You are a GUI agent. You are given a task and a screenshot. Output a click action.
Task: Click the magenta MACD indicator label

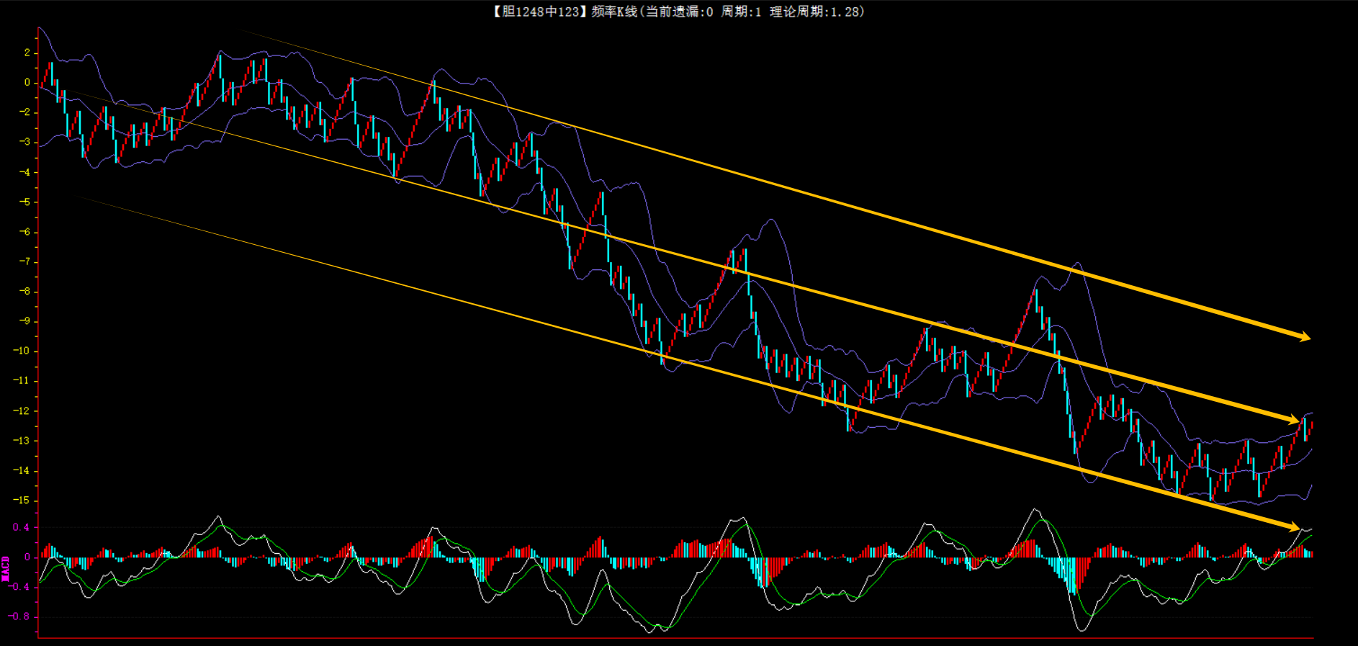point(6,568)
